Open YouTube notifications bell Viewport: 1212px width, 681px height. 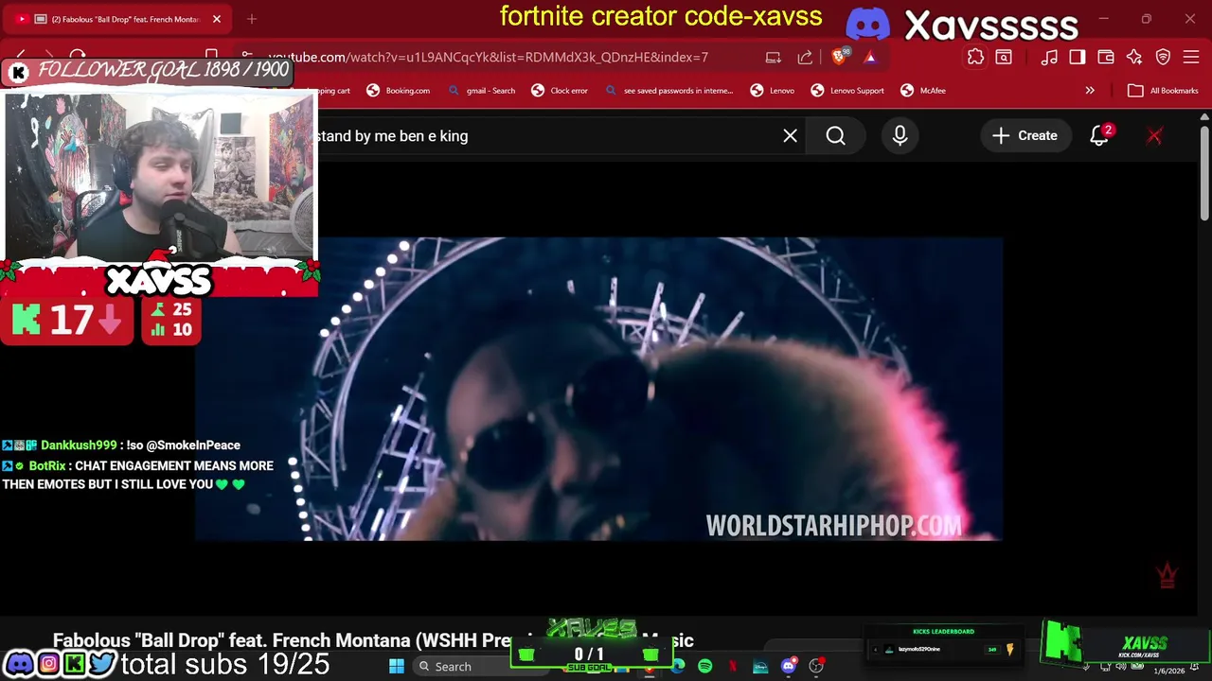point(1099,136)
